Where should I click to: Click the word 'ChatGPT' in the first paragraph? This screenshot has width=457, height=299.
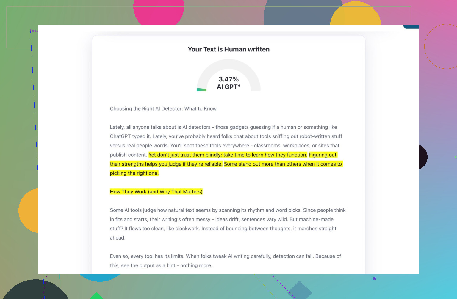[120, 136]
